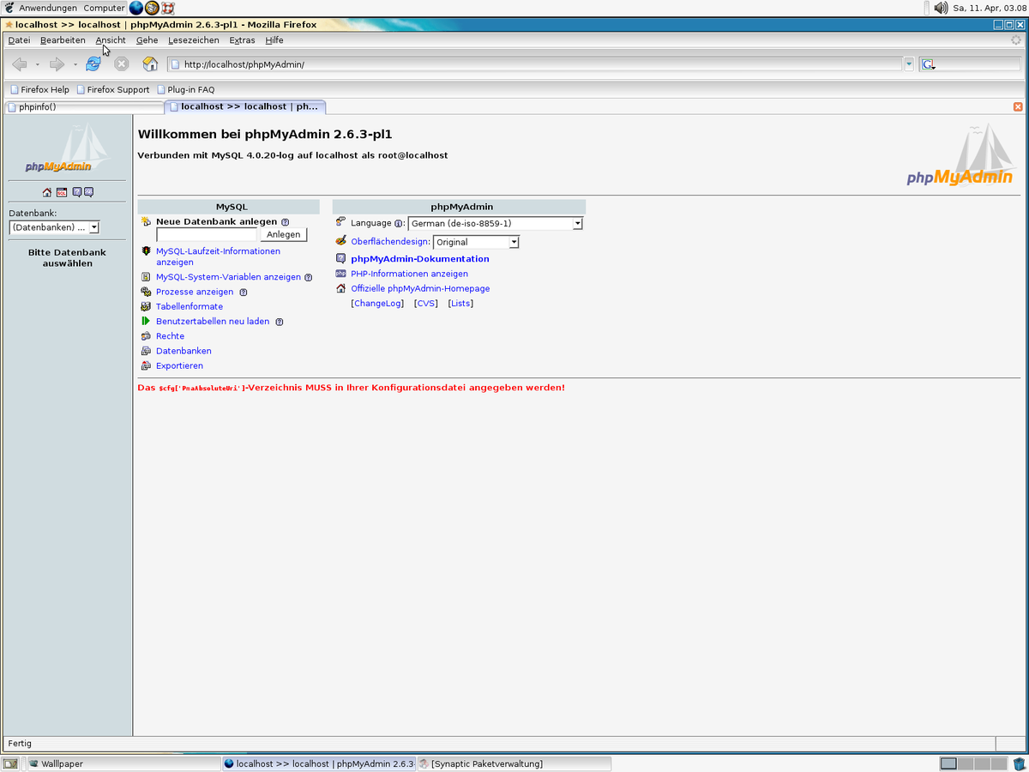Open the phpMyAdmin-Dokumentation link
This screenshot has width=1029, height=772.
tap(420, 258)
